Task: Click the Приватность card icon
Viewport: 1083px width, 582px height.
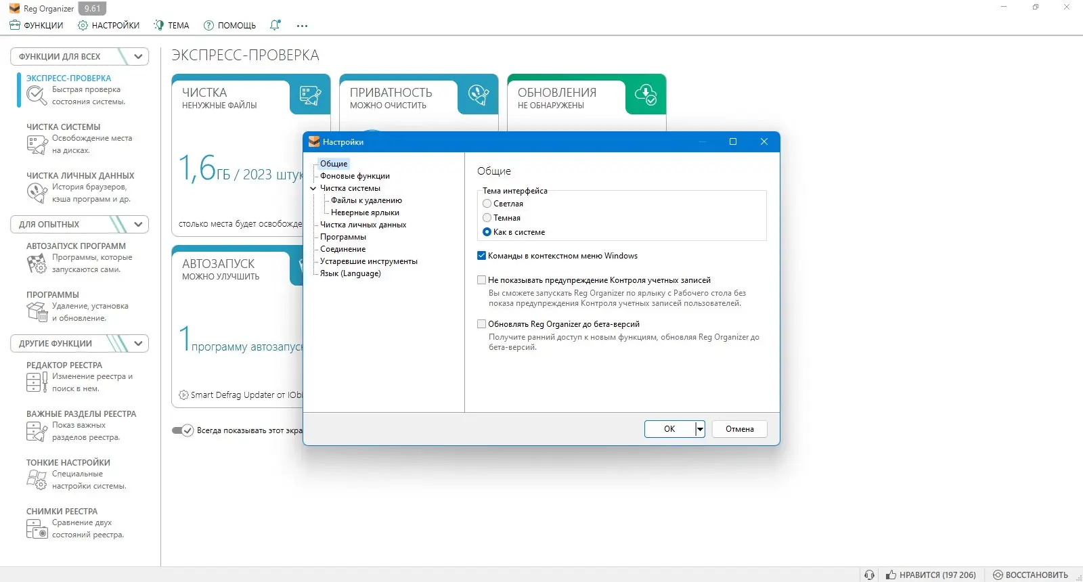Action: (478, 95)
